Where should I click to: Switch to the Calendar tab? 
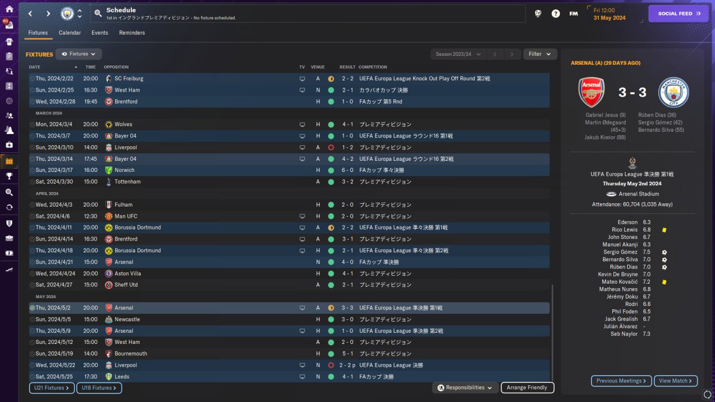[70, 33]
